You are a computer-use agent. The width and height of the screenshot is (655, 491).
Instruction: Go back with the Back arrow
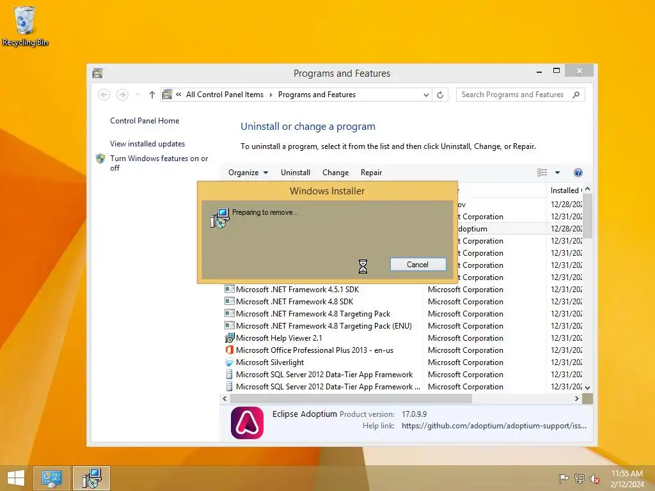[x=104, y=95]
